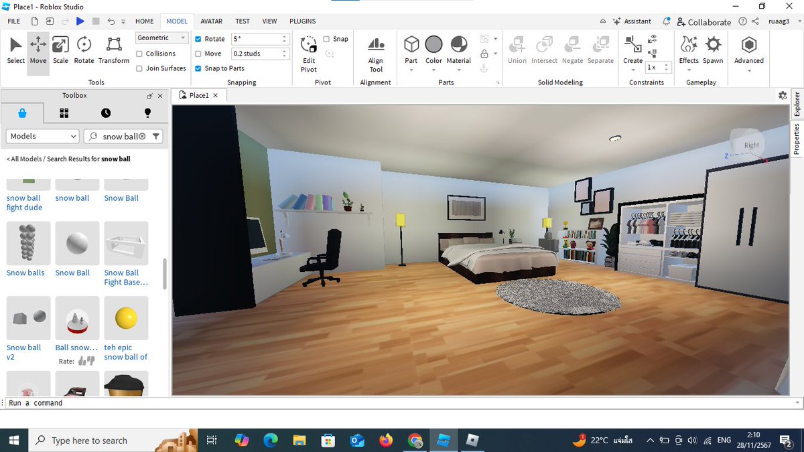
Task: Open the viewport settings gear
Action: [783, 96]
